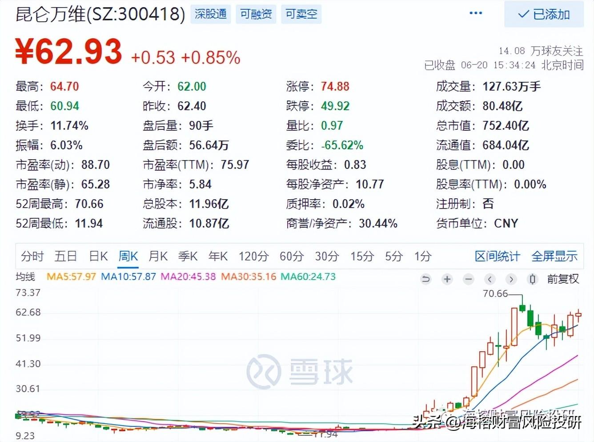Click the 可融资 tag
The height and width of the screenshot is (442, 594).
point(256,14)
